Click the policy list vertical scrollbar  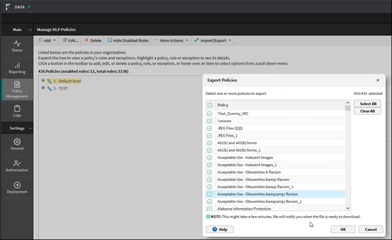[348, 155]
